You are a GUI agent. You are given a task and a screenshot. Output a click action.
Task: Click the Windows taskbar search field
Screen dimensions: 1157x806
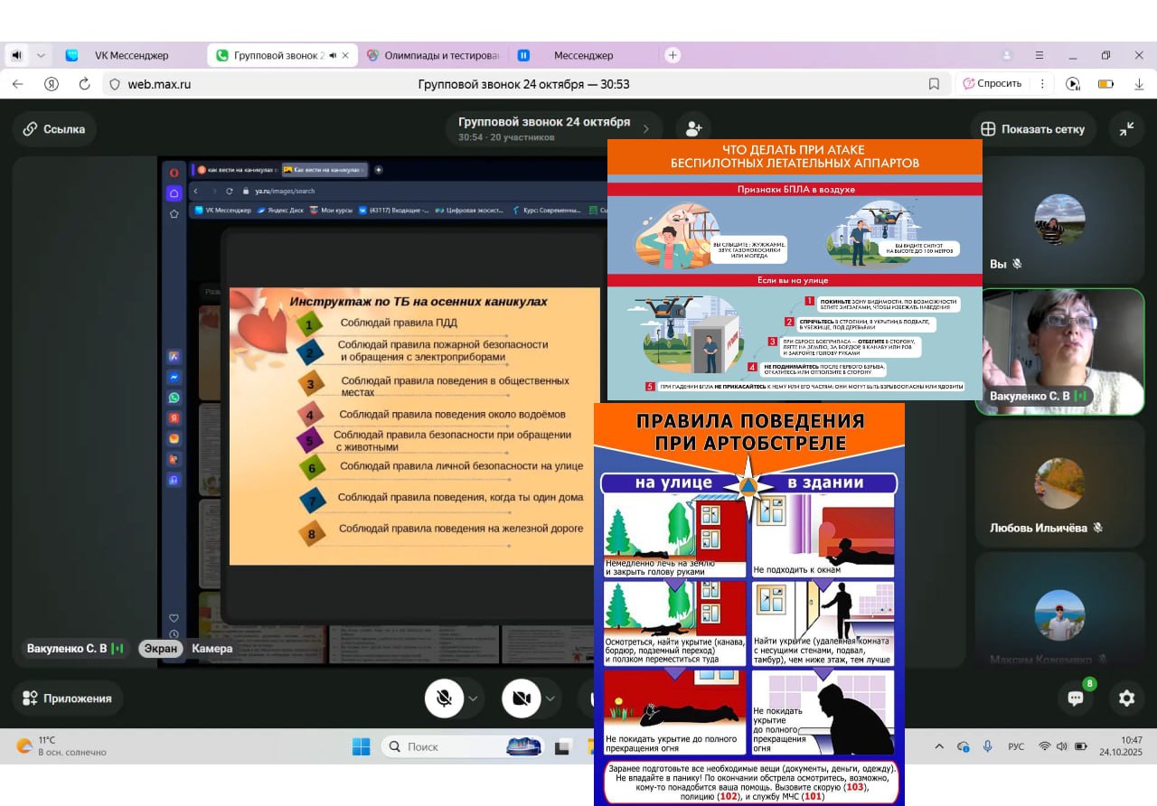coord(443,746)
